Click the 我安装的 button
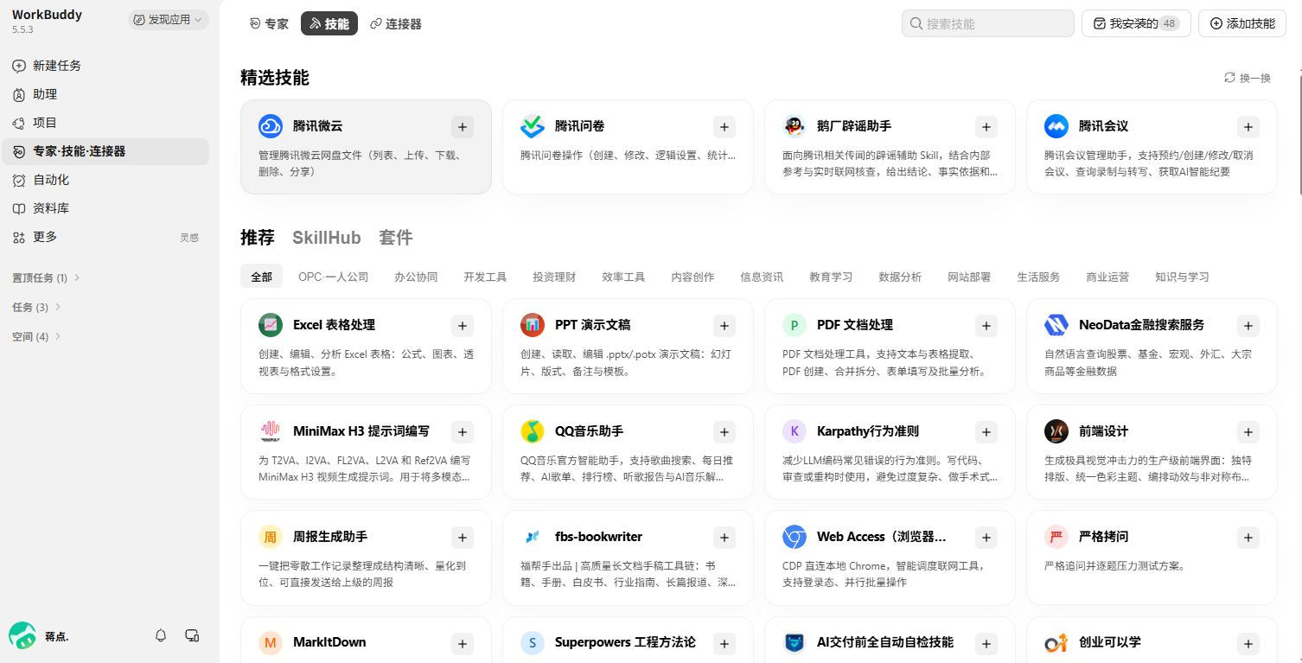1302x663 pixels. click(x=1136, y=23)
